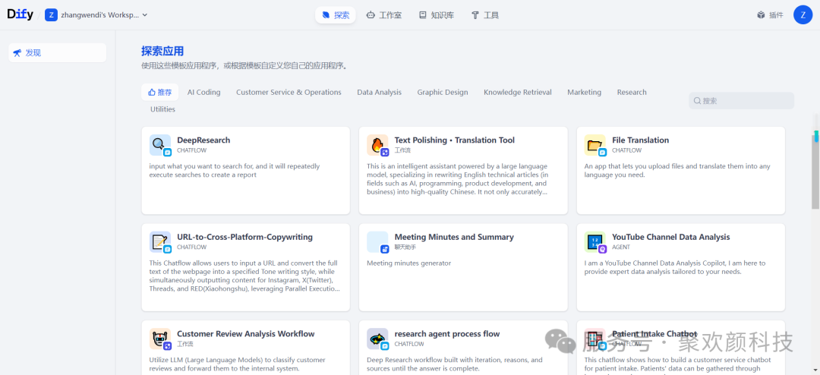Click the URL-to-Cross-Platform-Copywriting memo icon

[160, 241]
